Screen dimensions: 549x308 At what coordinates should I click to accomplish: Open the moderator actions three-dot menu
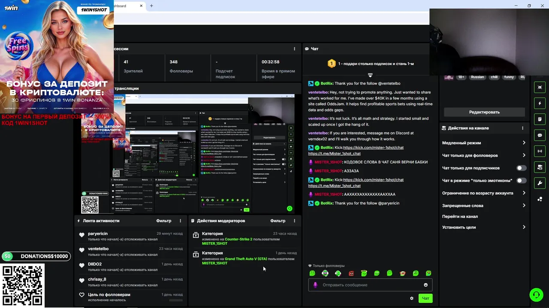pyautogui.click(x=294, y=221)
